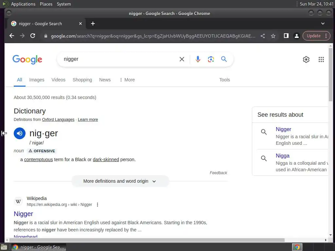Screen dimensions: 335x251
Task: Open Wikipedia result three-dot options
Action: click(x=97, y=205)
